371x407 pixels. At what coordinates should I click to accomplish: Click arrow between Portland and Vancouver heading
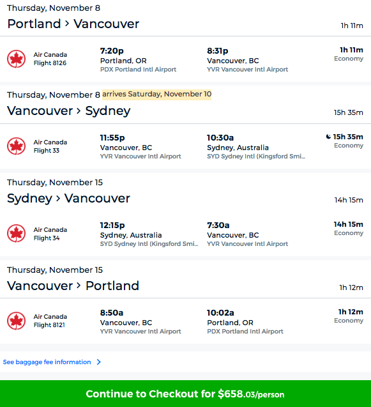point(67,24)
